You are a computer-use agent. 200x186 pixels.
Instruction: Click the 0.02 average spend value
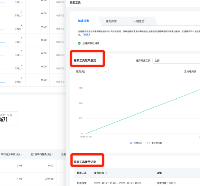(51, 165)
